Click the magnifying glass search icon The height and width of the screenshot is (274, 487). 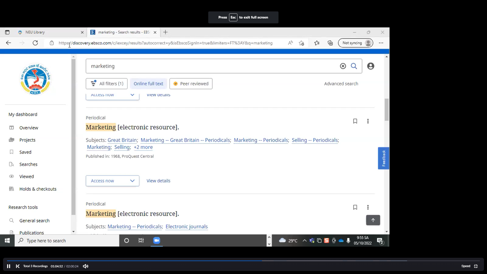tap(354, 66)
